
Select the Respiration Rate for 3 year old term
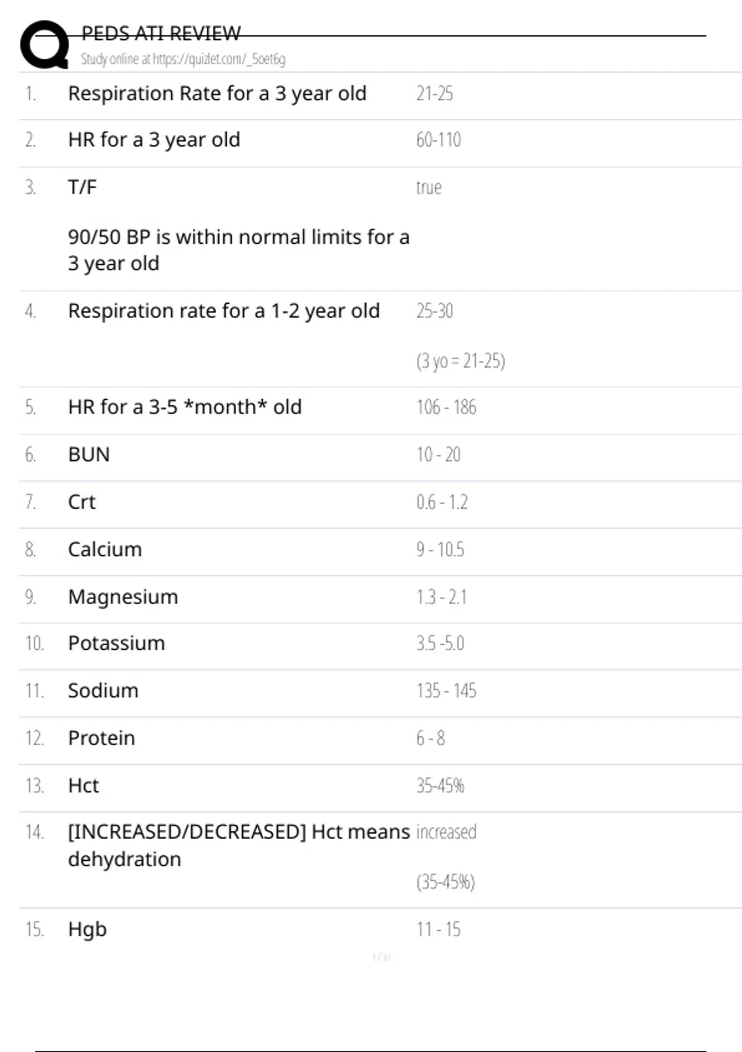[x=217, y=93]
